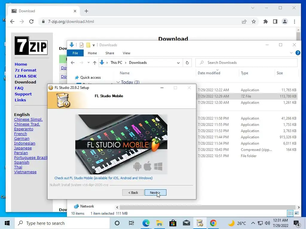Expand the address bar history dropdown

pyautogui.click(x=178, y=63)
